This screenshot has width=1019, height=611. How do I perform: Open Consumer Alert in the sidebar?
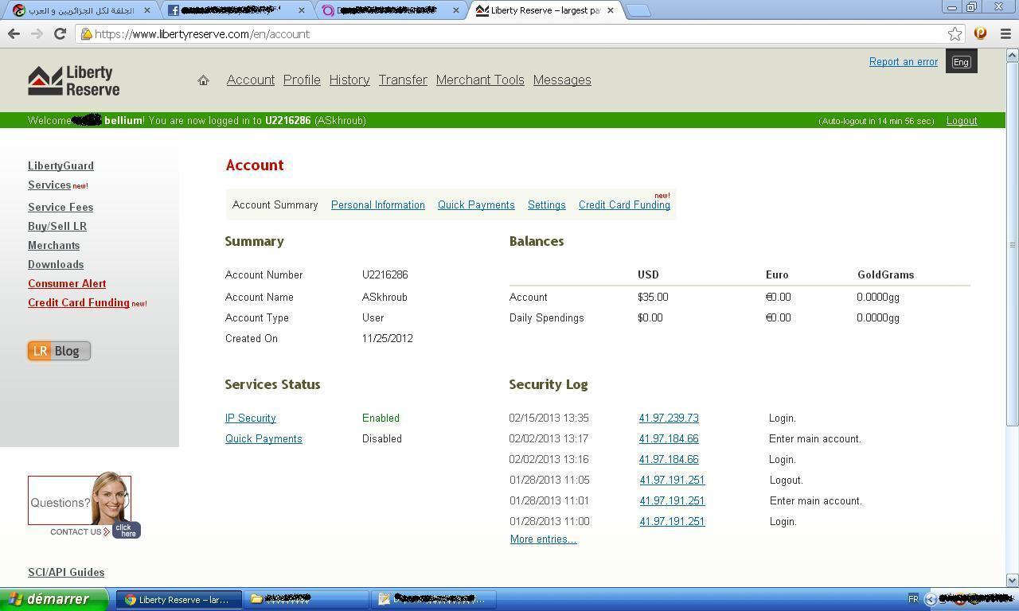67,283
